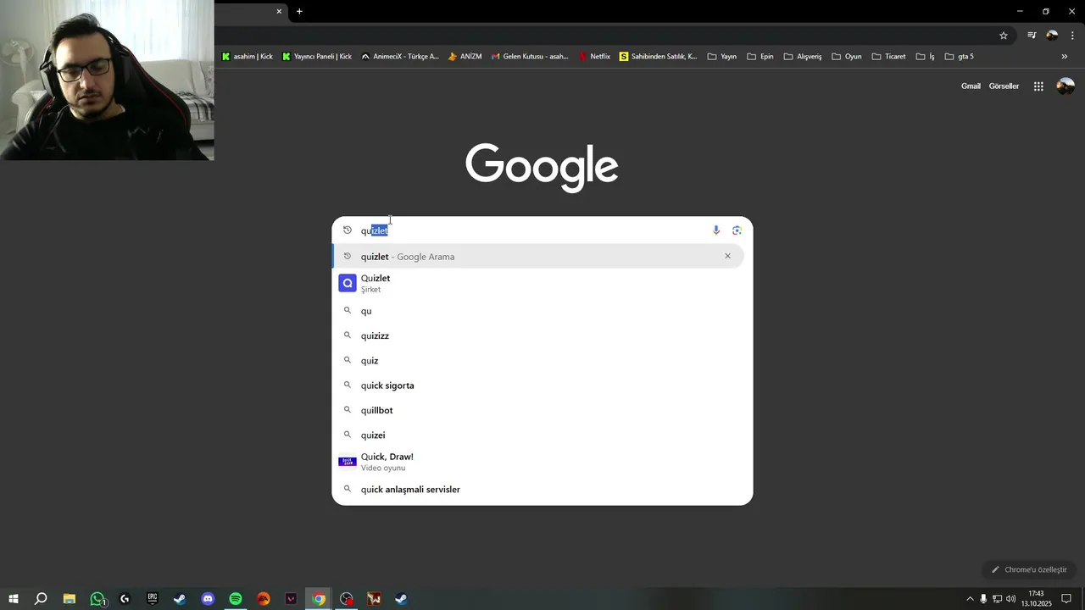
Task: Open the Sahibinden Satılık bookmark
Action: 659,57
